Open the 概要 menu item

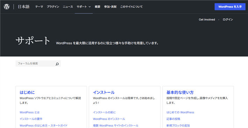97,7
